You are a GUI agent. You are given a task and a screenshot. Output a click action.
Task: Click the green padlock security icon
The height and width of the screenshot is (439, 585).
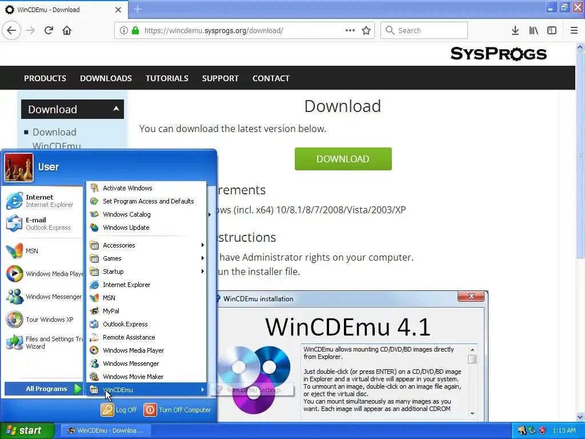coord(135,30)
